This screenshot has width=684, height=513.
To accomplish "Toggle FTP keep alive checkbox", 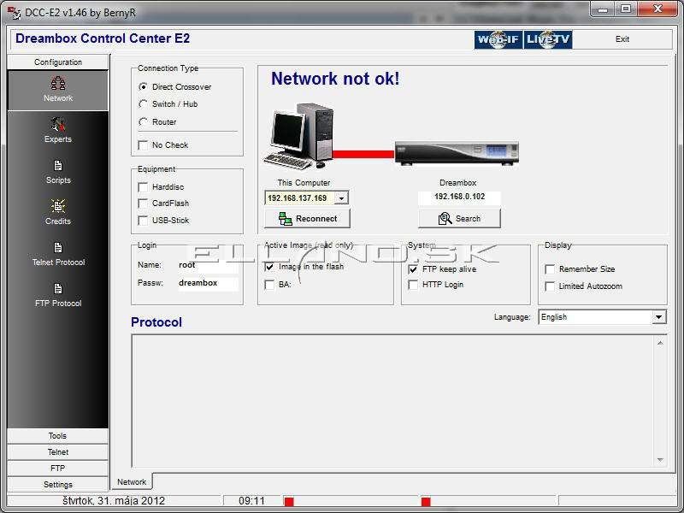I will click(413, 269).
